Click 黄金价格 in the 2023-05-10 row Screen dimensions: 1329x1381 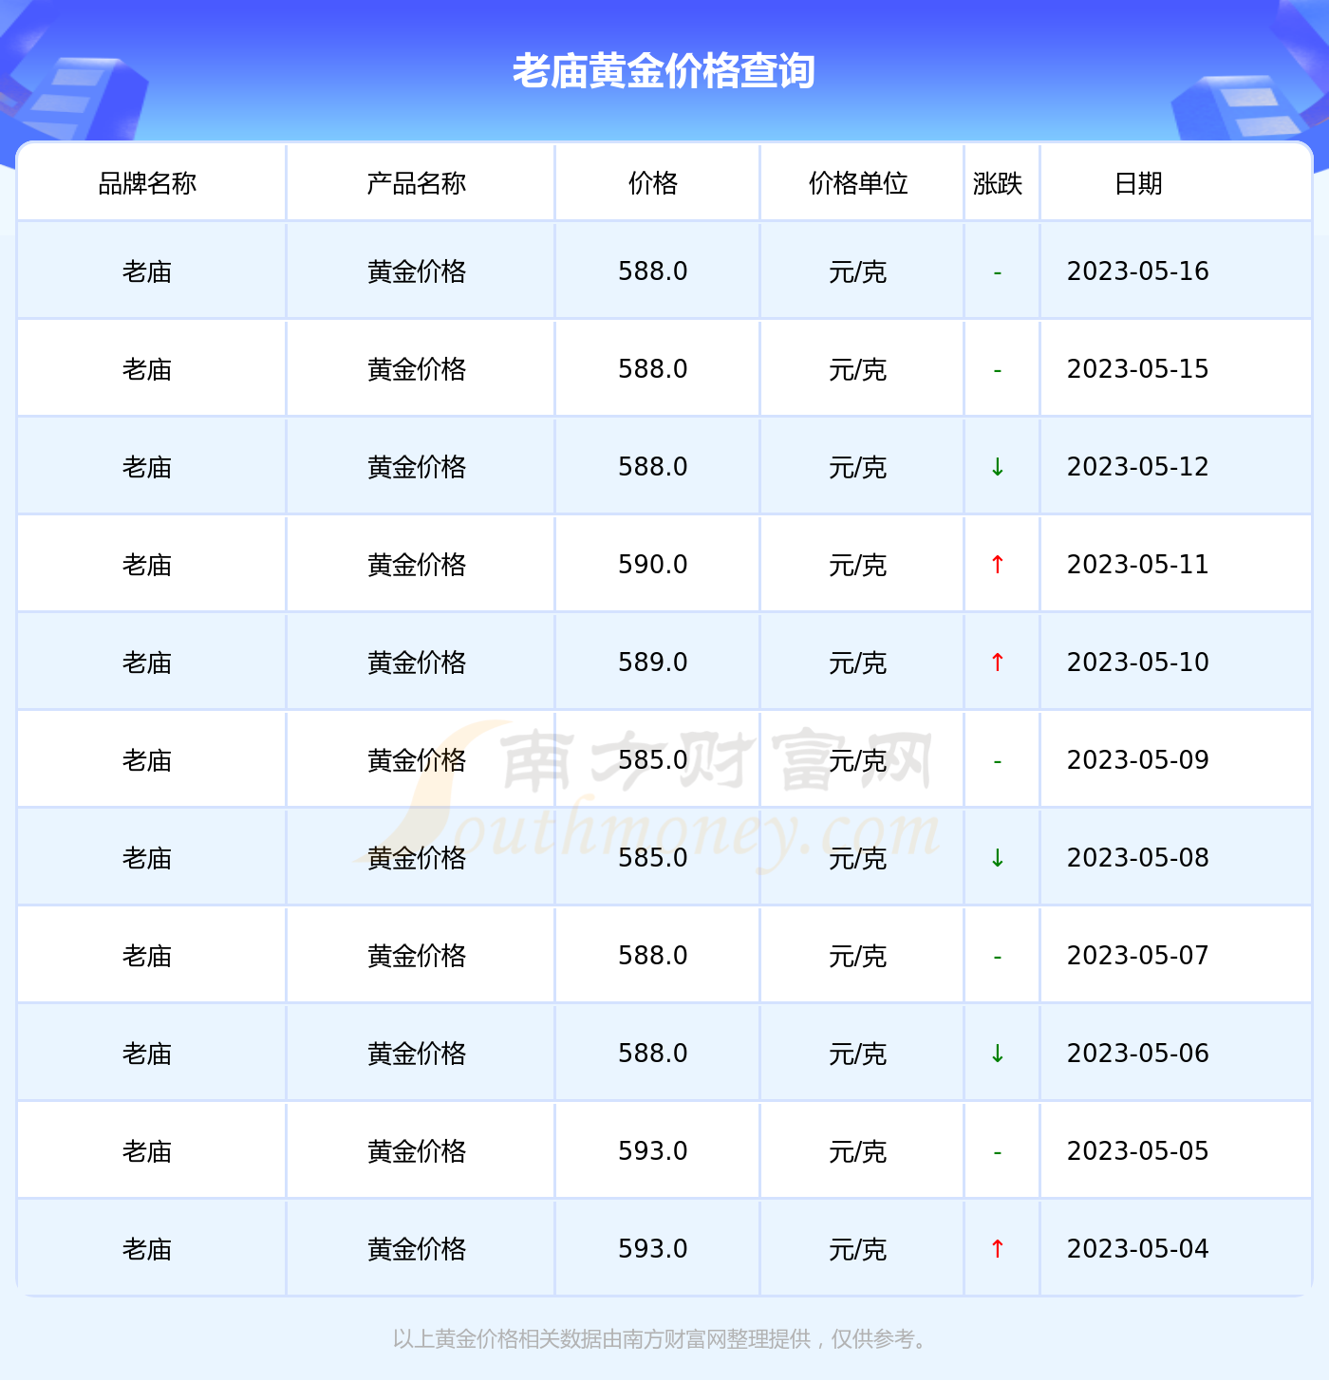coord(417,663)
